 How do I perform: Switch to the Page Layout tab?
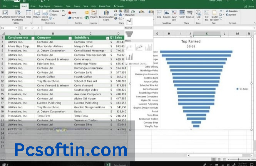click(45, 6)
